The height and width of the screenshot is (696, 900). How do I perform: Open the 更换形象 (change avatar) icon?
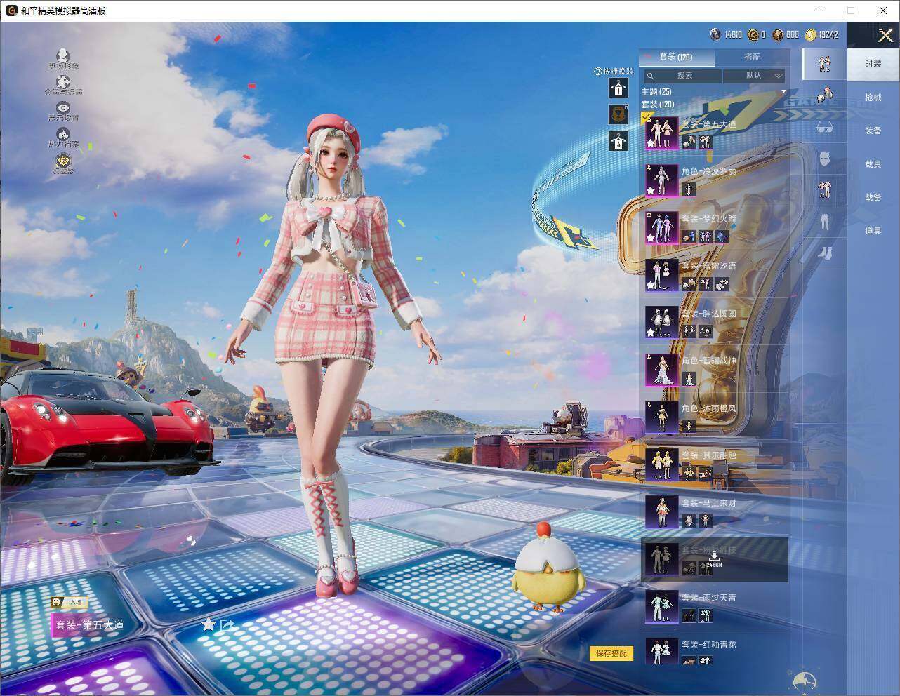click(x=63, y=55)
